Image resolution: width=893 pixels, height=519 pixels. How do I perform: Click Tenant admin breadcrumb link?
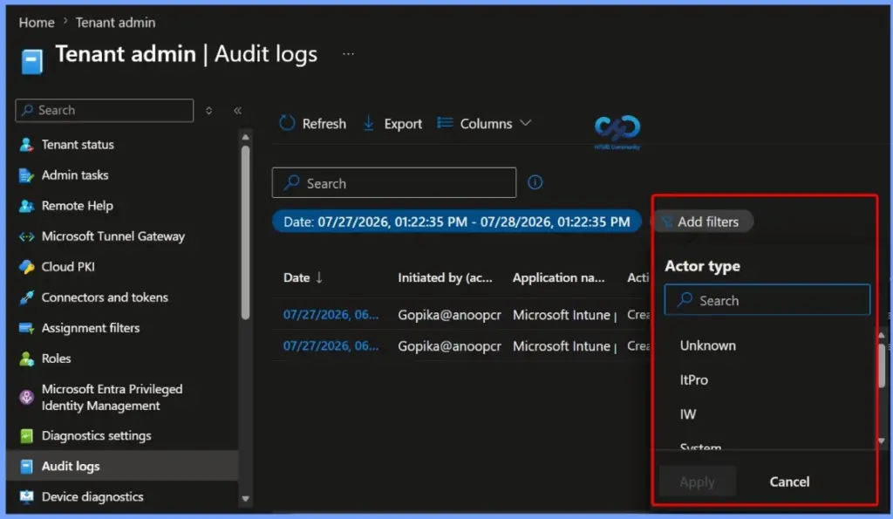[115, 22]
